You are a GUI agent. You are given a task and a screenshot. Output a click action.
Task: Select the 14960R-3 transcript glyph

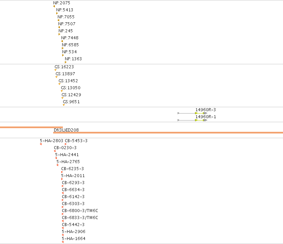pos(193,113)
